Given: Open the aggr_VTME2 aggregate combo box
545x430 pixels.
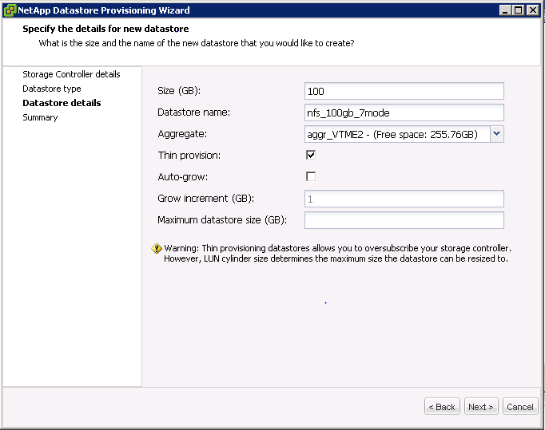Looking at the screenshot, I should (x=404, y=134).
